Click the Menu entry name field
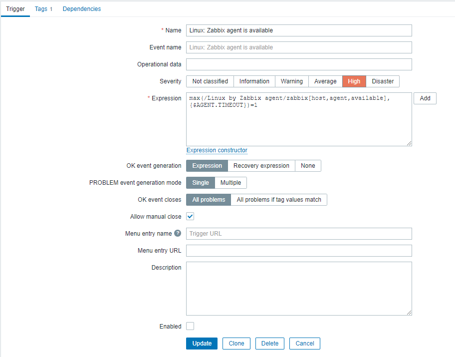 point(299,234)
